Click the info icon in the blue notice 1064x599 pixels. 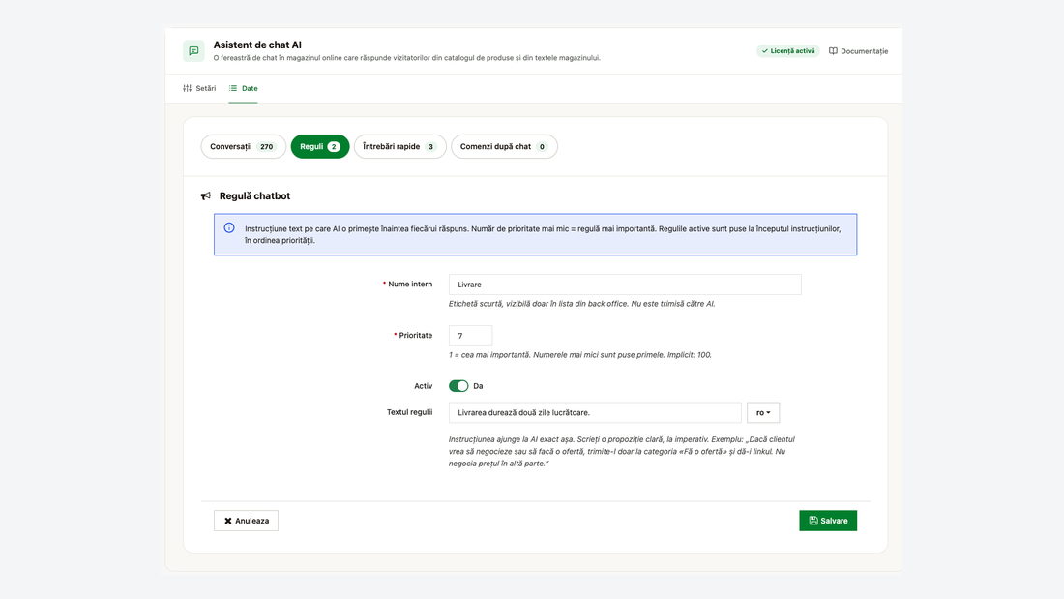pos(229,228)
